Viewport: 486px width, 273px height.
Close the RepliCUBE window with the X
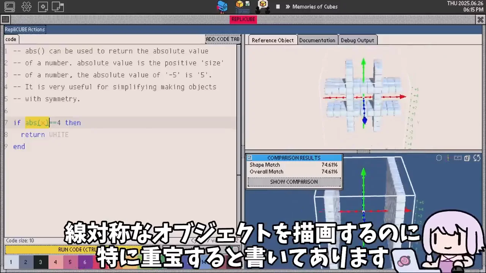point(481,19)
